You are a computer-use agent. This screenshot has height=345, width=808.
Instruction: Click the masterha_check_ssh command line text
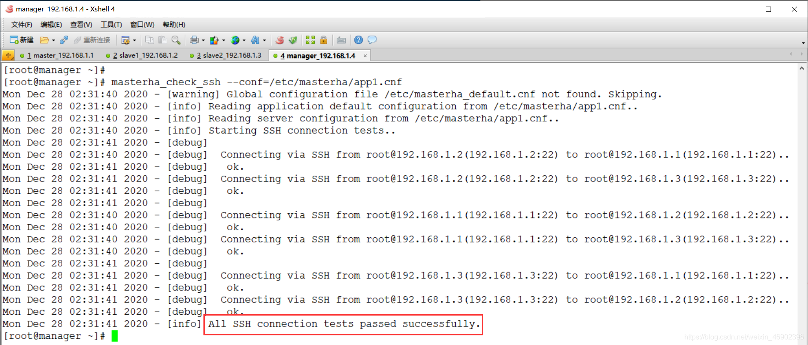click(256, 82)
